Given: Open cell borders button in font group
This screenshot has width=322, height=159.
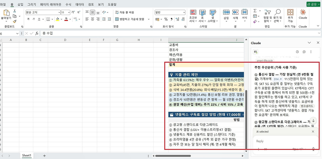Looking at the screenshot, I should [49, 19].
